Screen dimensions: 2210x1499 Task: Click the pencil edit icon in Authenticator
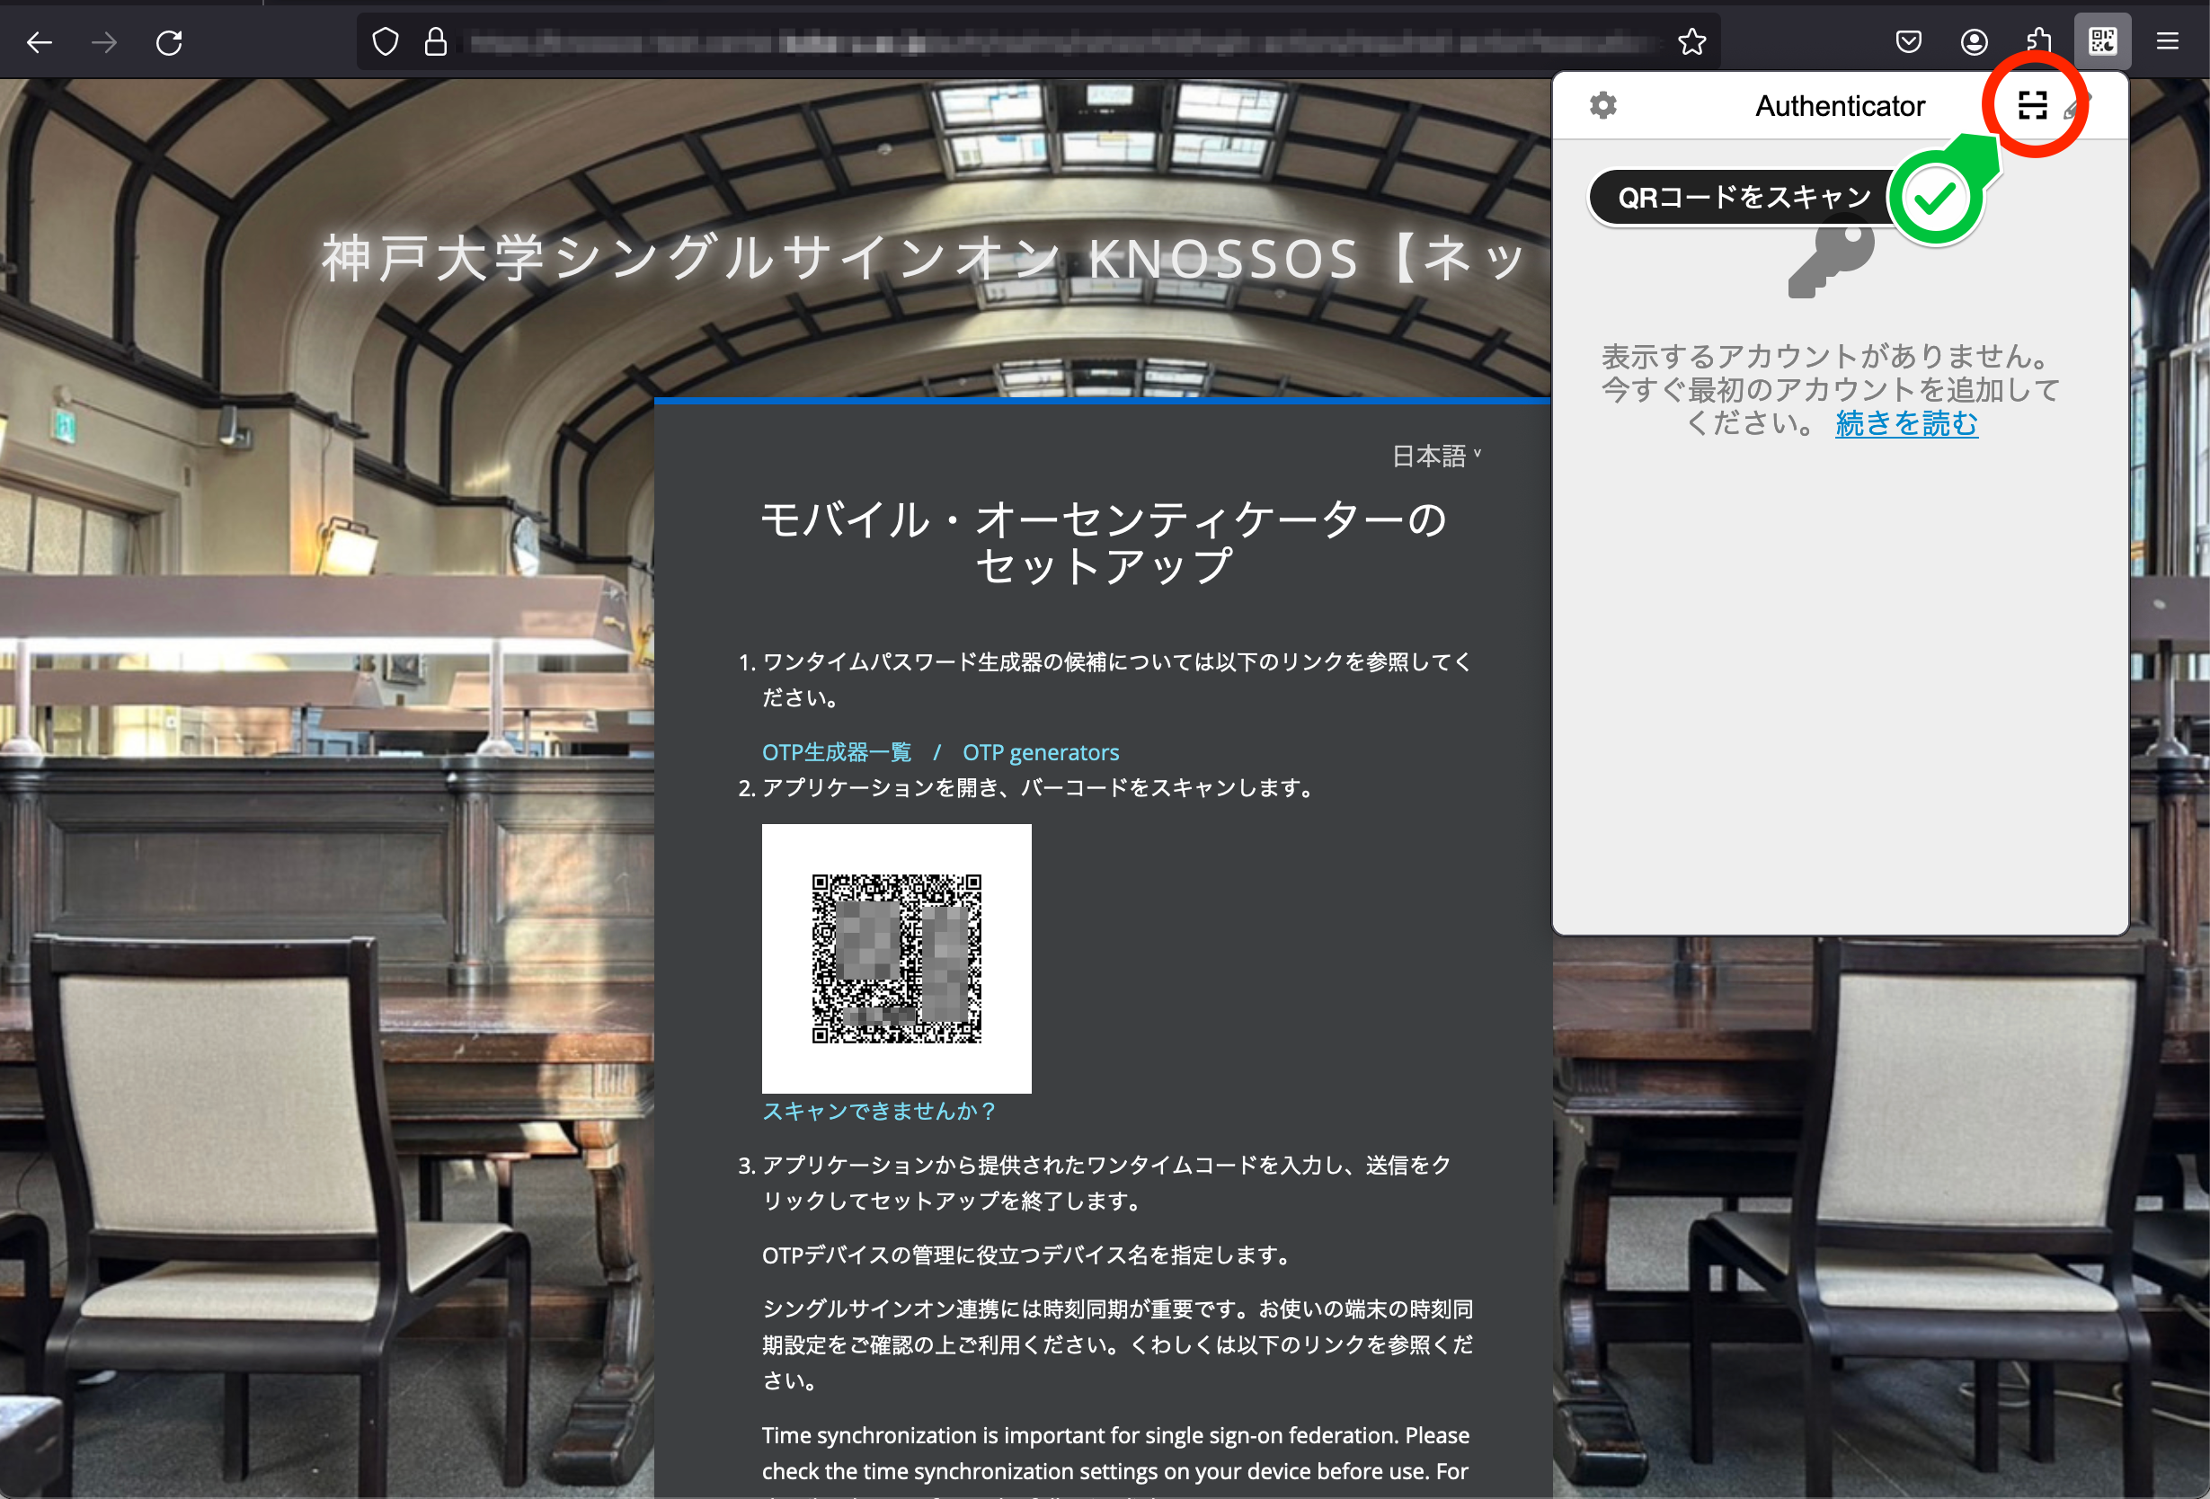point(2077,107)
